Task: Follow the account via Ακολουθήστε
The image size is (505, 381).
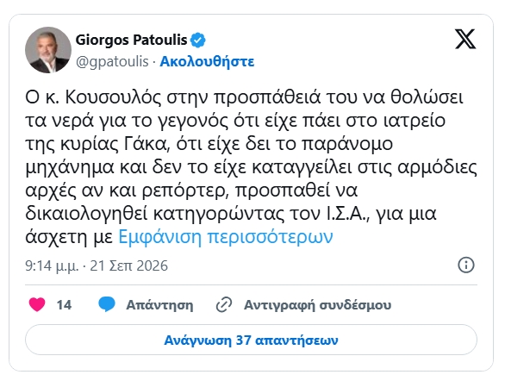Action: coord(207,61)
